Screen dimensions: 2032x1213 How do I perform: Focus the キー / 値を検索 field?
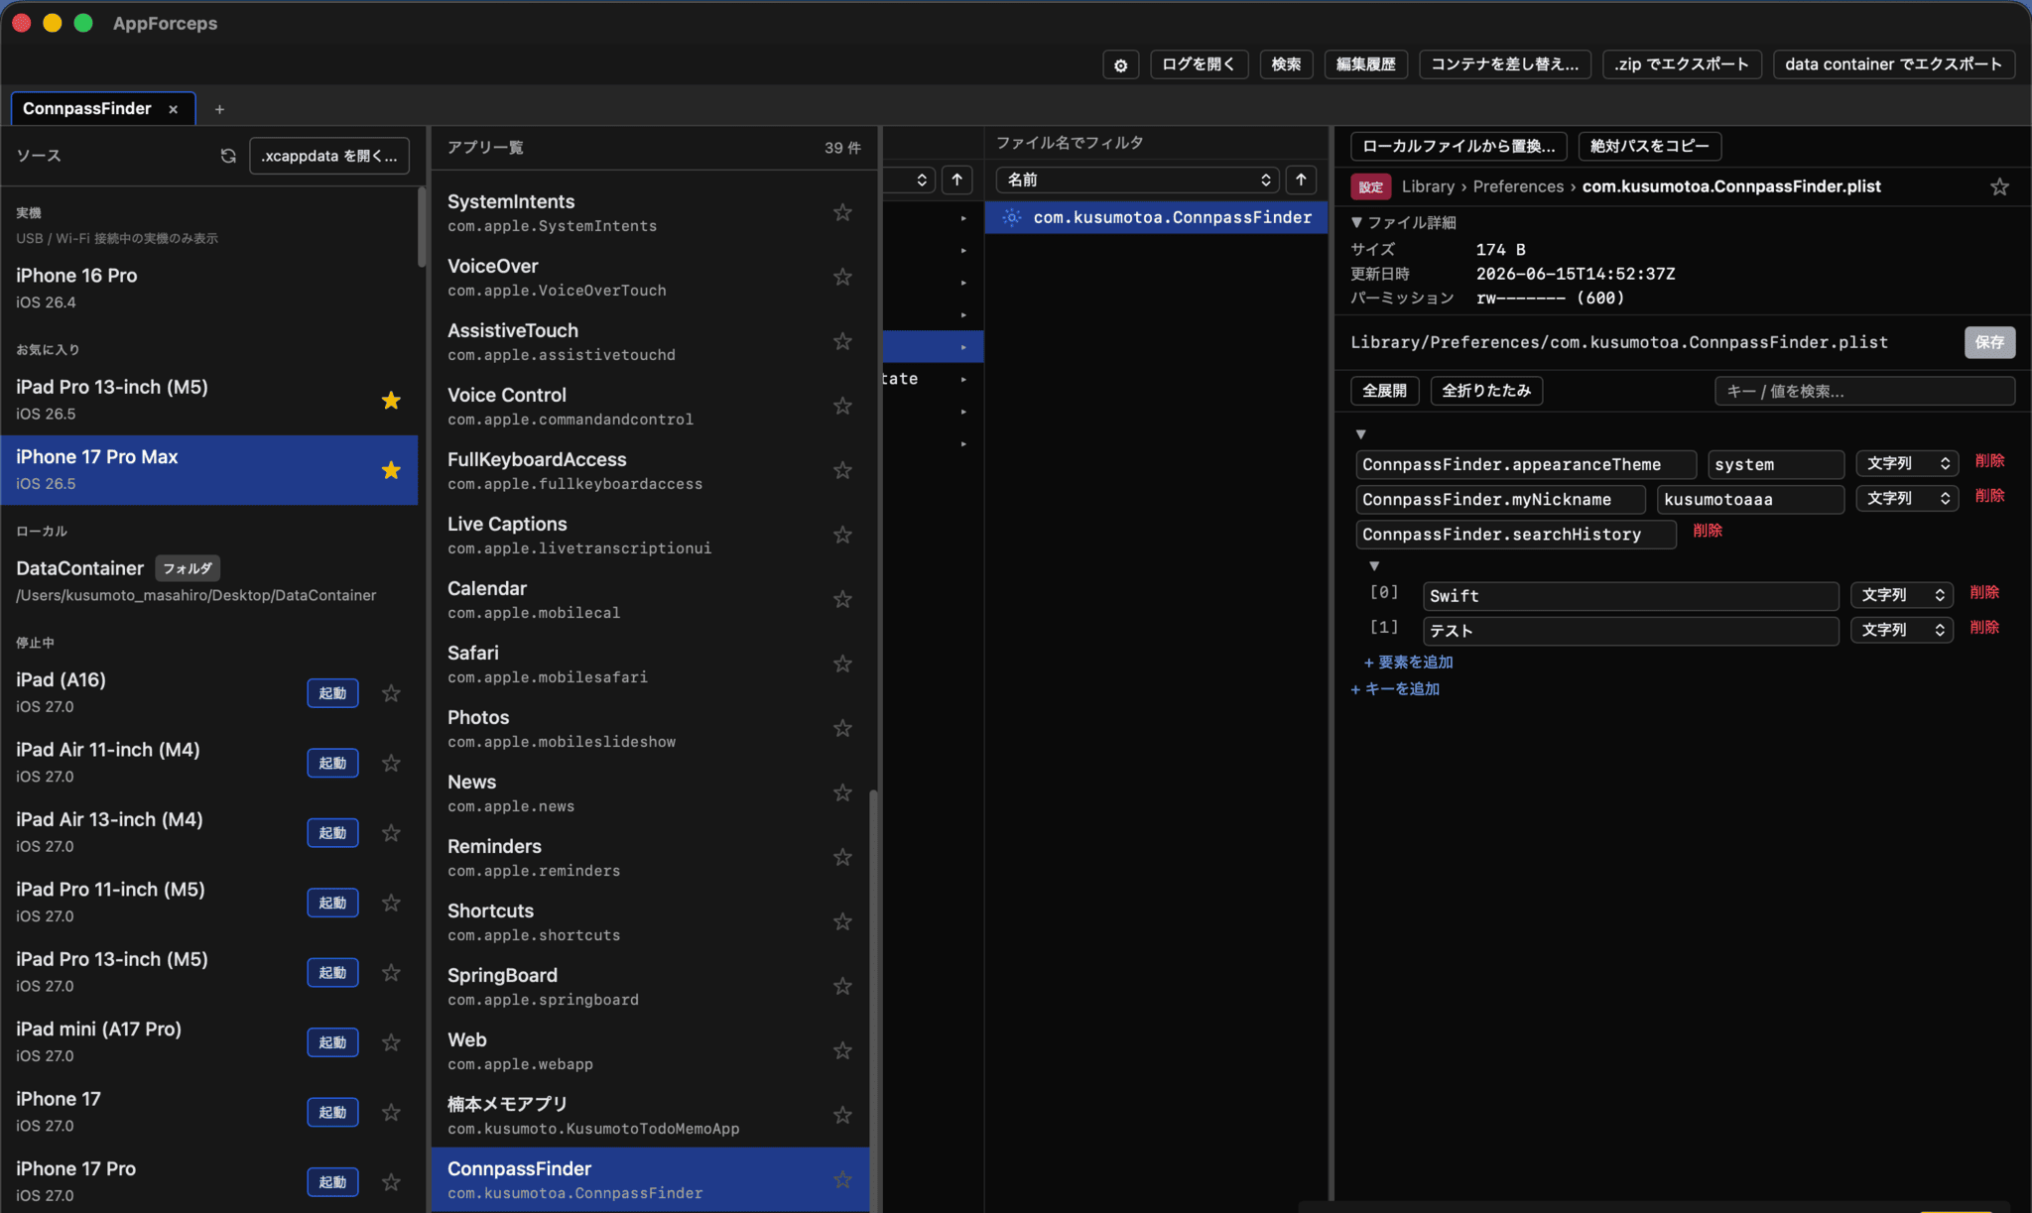click(x=1864, y=391)
